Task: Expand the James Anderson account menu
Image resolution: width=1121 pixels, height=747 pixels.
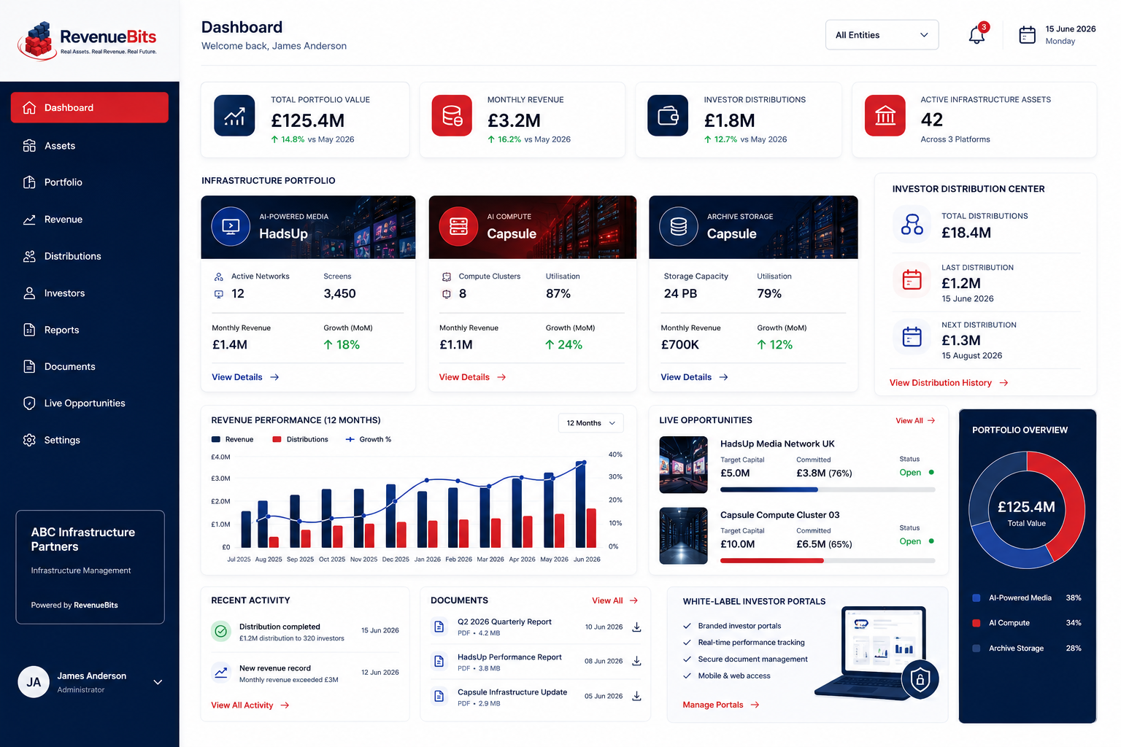Action: click(x=158, y=682)
